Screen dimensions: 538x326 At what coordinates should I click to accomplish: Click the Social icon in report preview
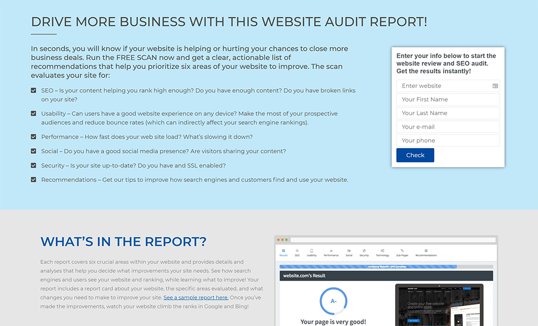(349, 251)
